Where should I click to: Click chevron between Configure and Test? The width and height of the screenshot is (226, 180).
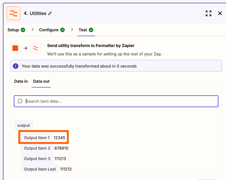tap(72, 30)
